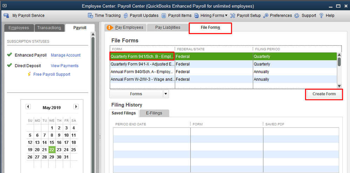Click the panel splitter handle

coord(100,137)
